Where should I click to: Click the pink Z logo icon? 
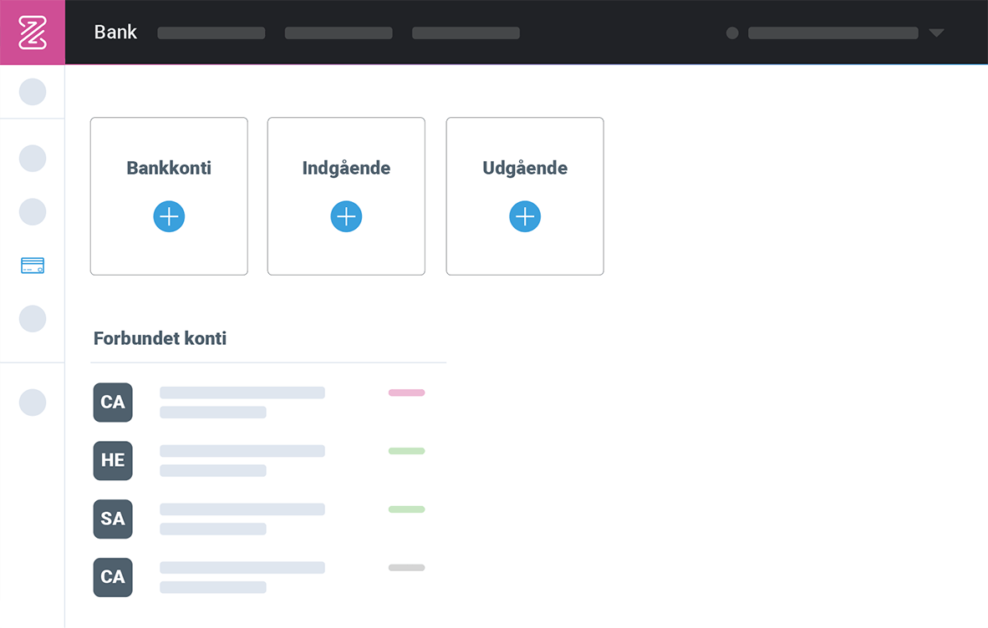tap(32, 32)
